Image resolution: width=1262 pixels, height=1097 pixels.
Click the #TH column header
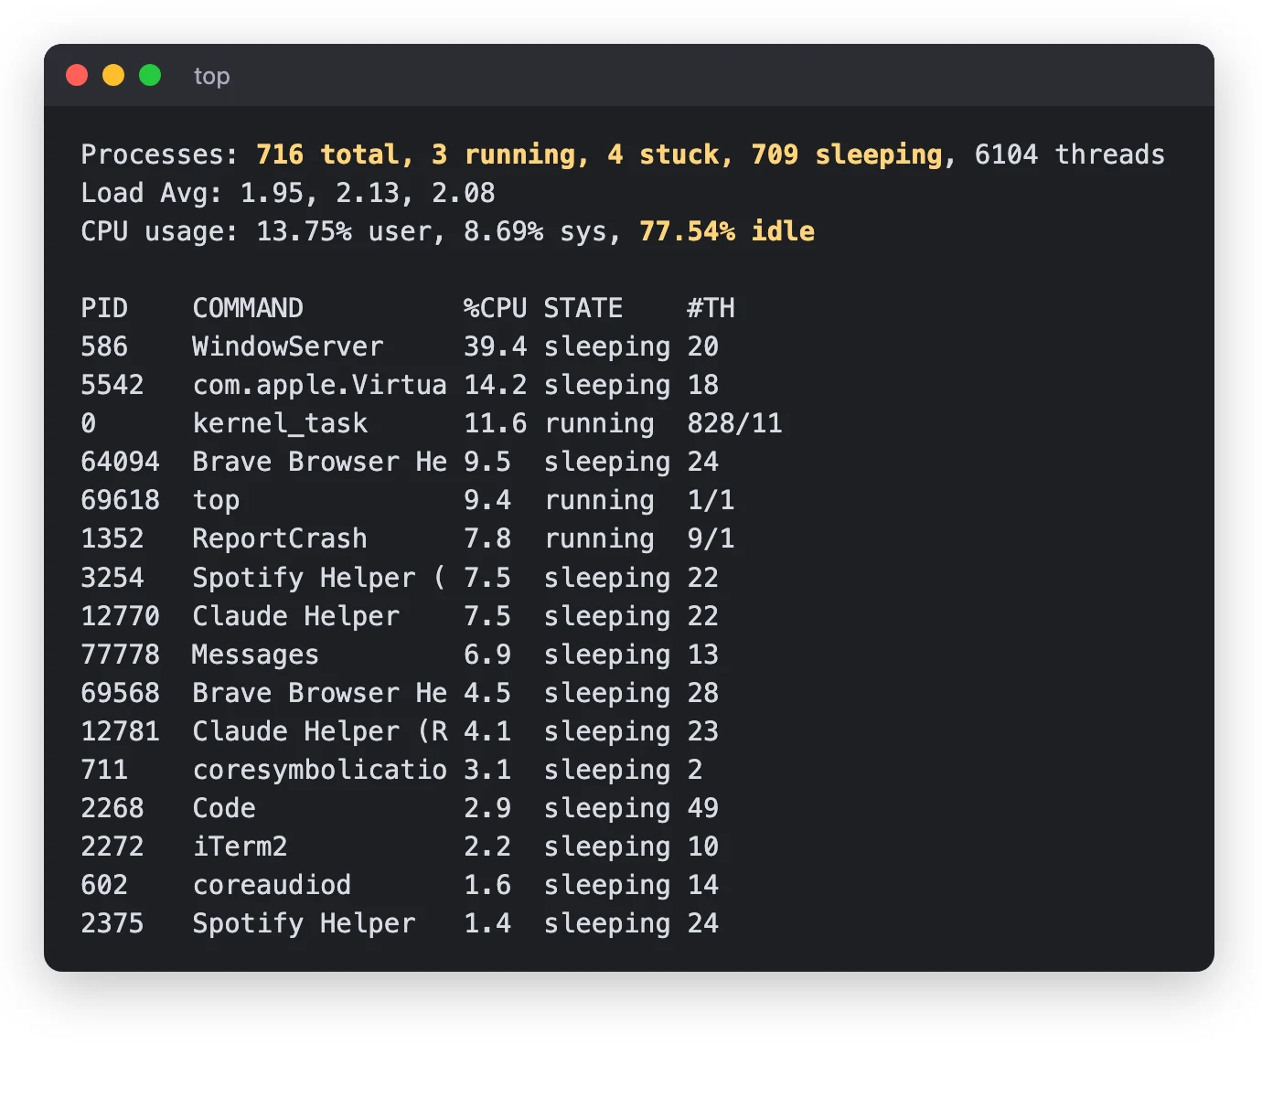coord(711,308)
